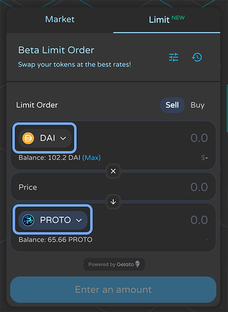Click the DAI token logo
The image size is (228, 312).
(28, 138)
